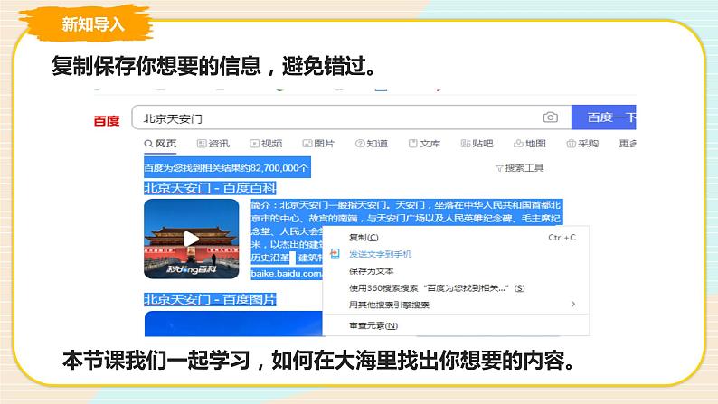This screenshot has width=718, height=404.
Task: Open the 采购 tab
Action: pyautogui.click(x=582, y=143)
